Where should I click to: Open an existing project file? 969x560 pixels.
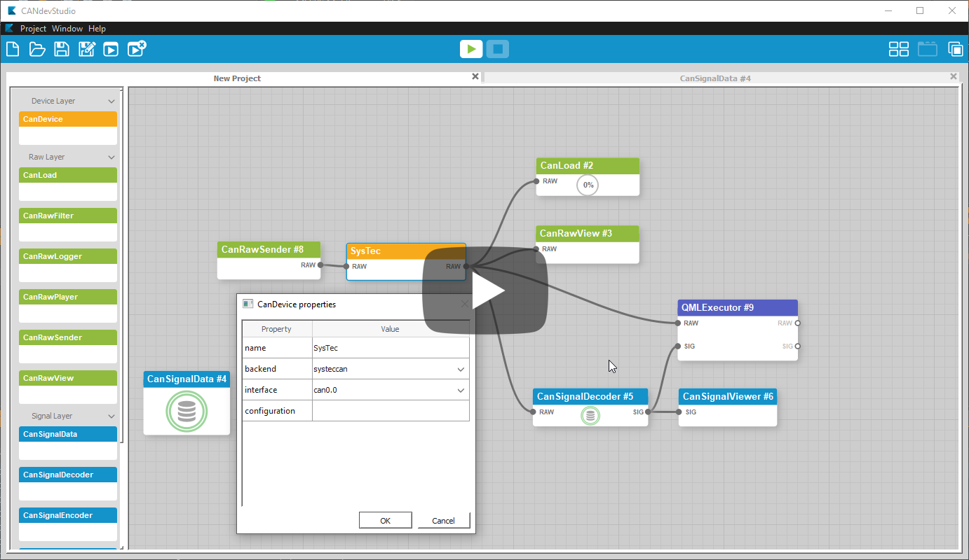pos(37,49)
